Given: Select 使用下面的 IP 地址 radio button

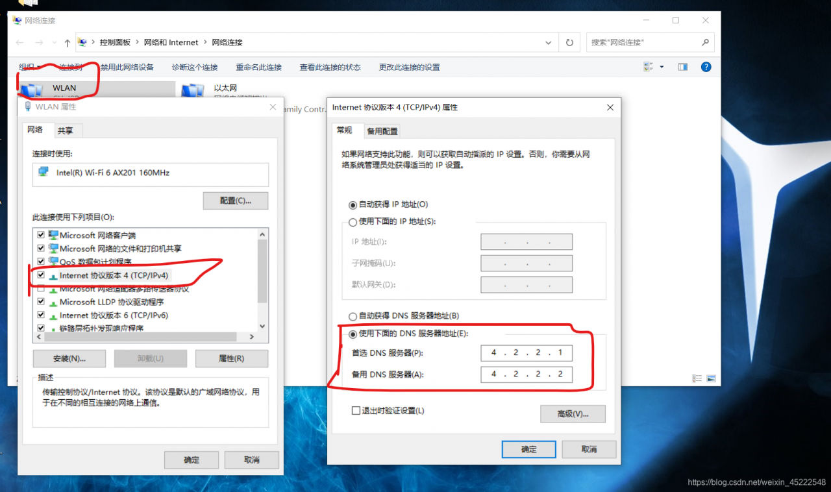Looking at the screenshot, I should 352,221.
